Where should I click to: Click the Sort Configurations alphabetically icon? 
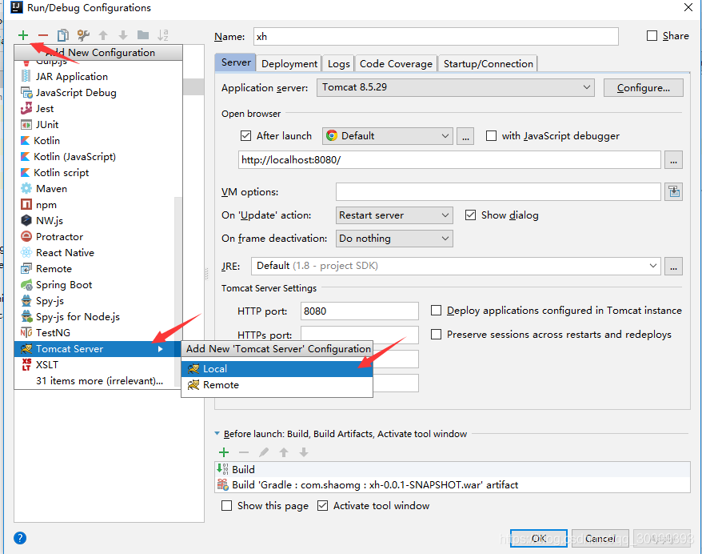(163, 35)
